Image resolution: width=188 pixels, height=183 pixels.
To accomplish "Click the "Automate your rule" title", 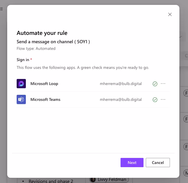I will click(x=42, y=33).
